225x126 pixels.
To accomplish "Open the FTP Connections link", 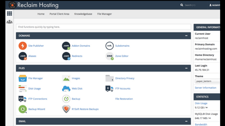I will click(x=38, y=99).
